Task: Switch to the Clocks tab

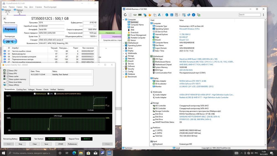Action: [46, 89]
